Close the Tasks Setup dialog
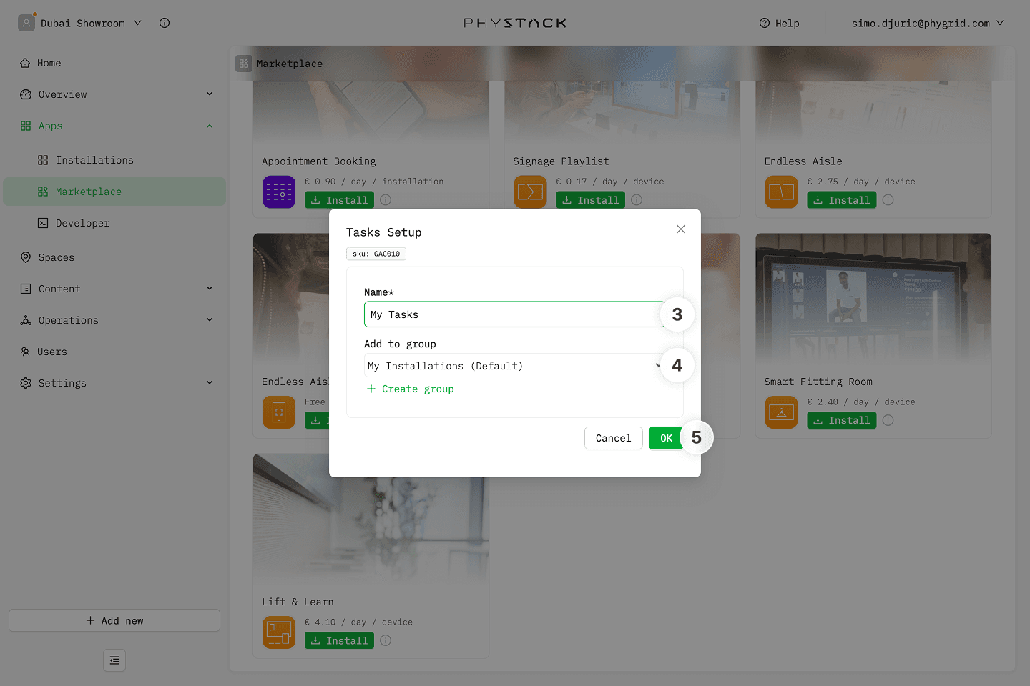Viewport: 1030px width, 686px height. point(681,229)
